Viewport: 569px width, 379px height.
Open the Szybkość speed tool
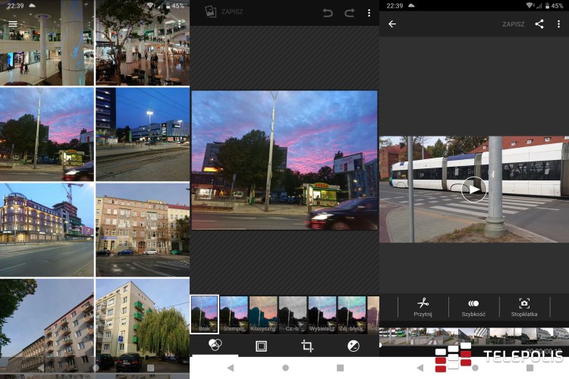473,307
